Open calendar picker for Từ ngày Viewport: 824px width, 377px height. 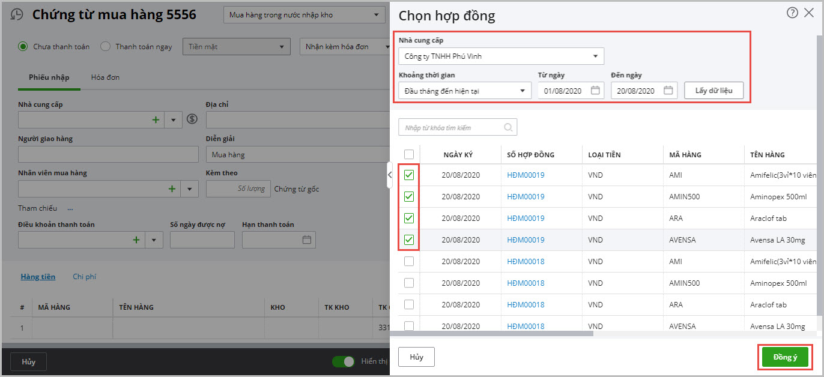pyautogui.click(x=595, y=91)
